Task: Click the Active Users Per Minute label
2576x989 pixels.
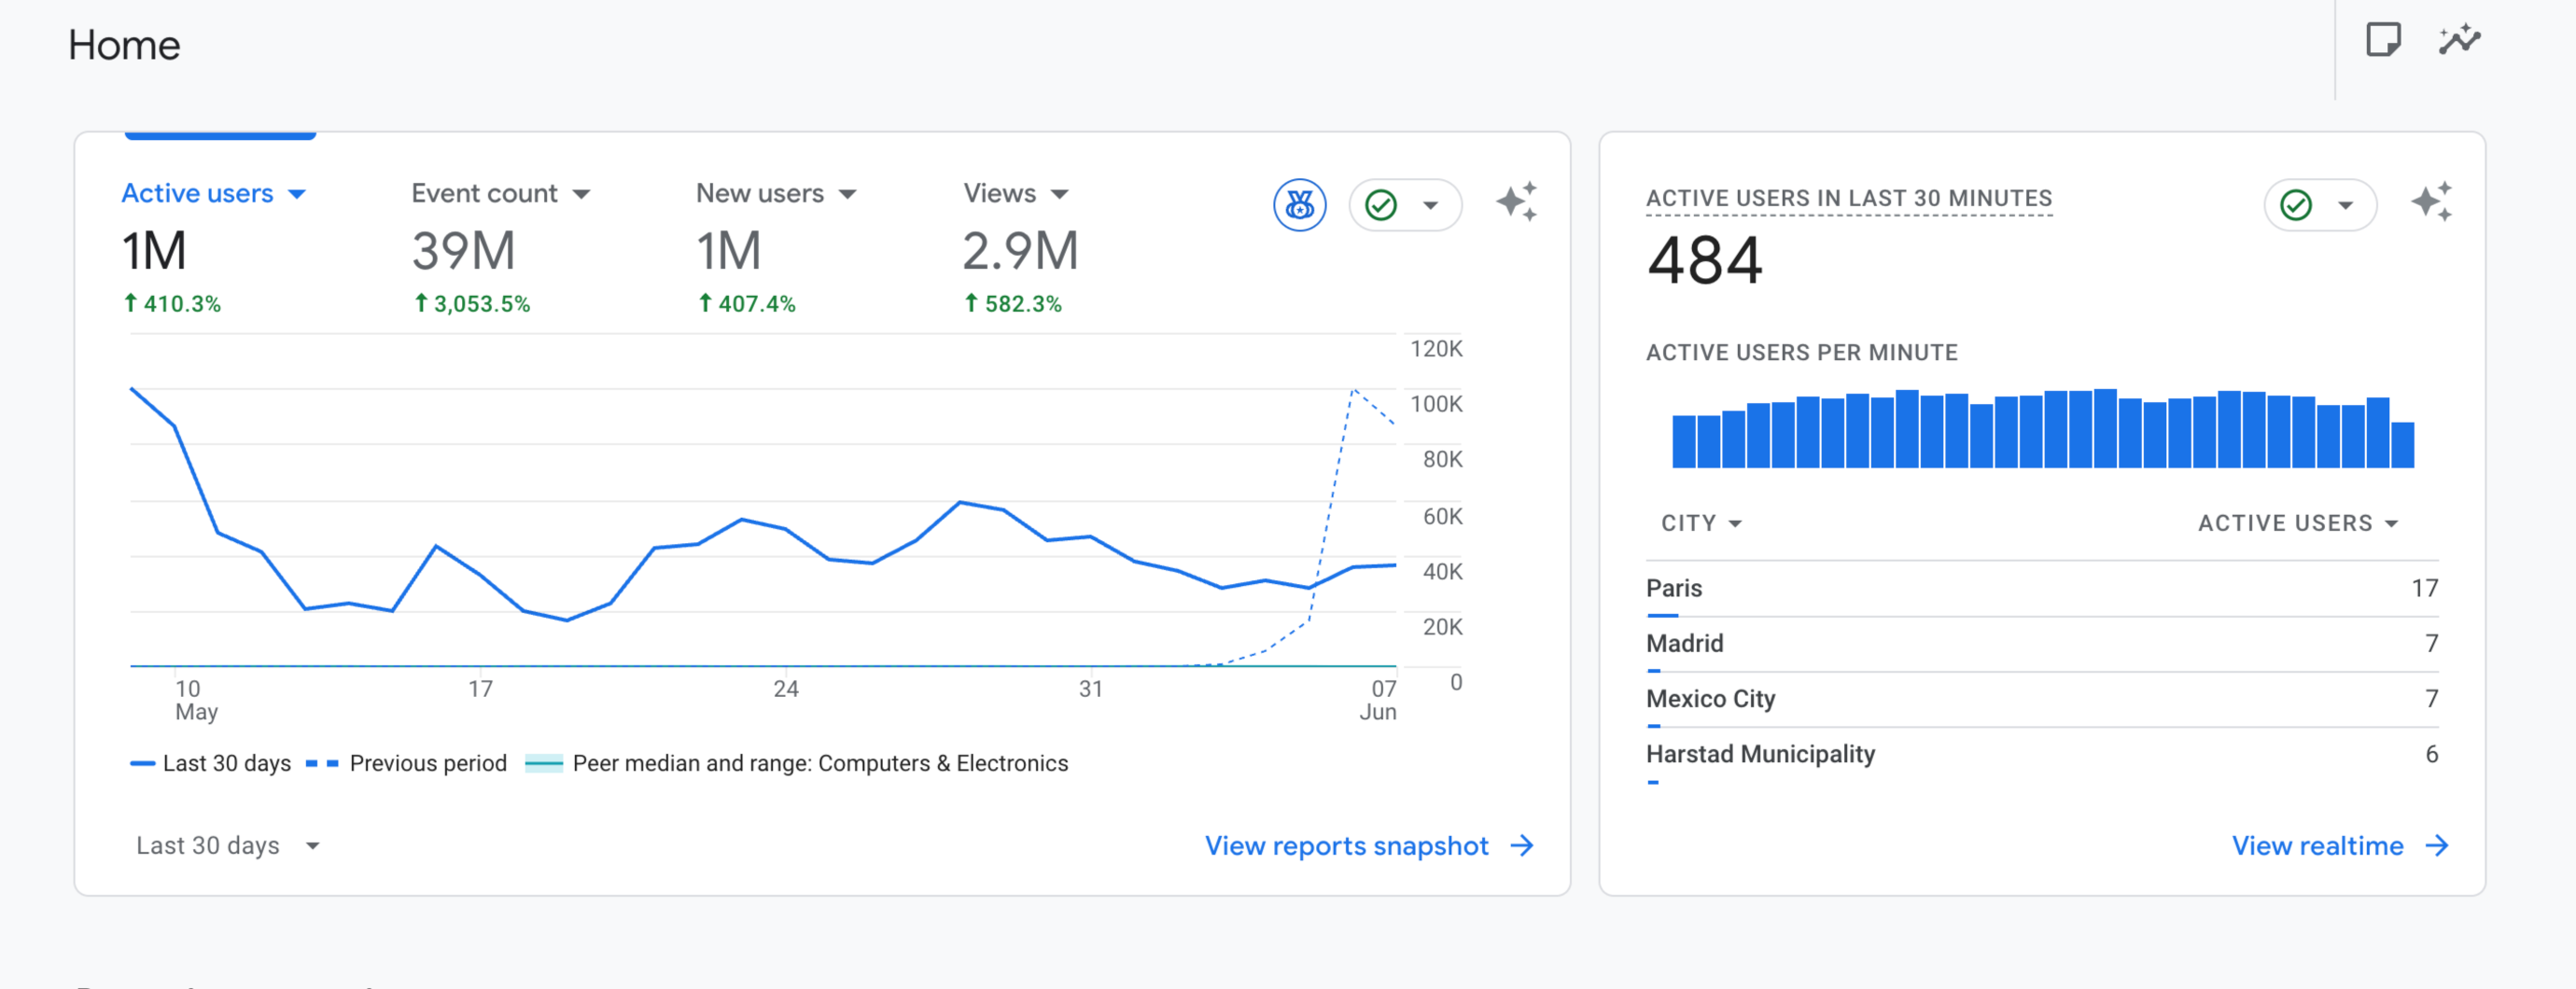Action: click(x=1802, y=352)
